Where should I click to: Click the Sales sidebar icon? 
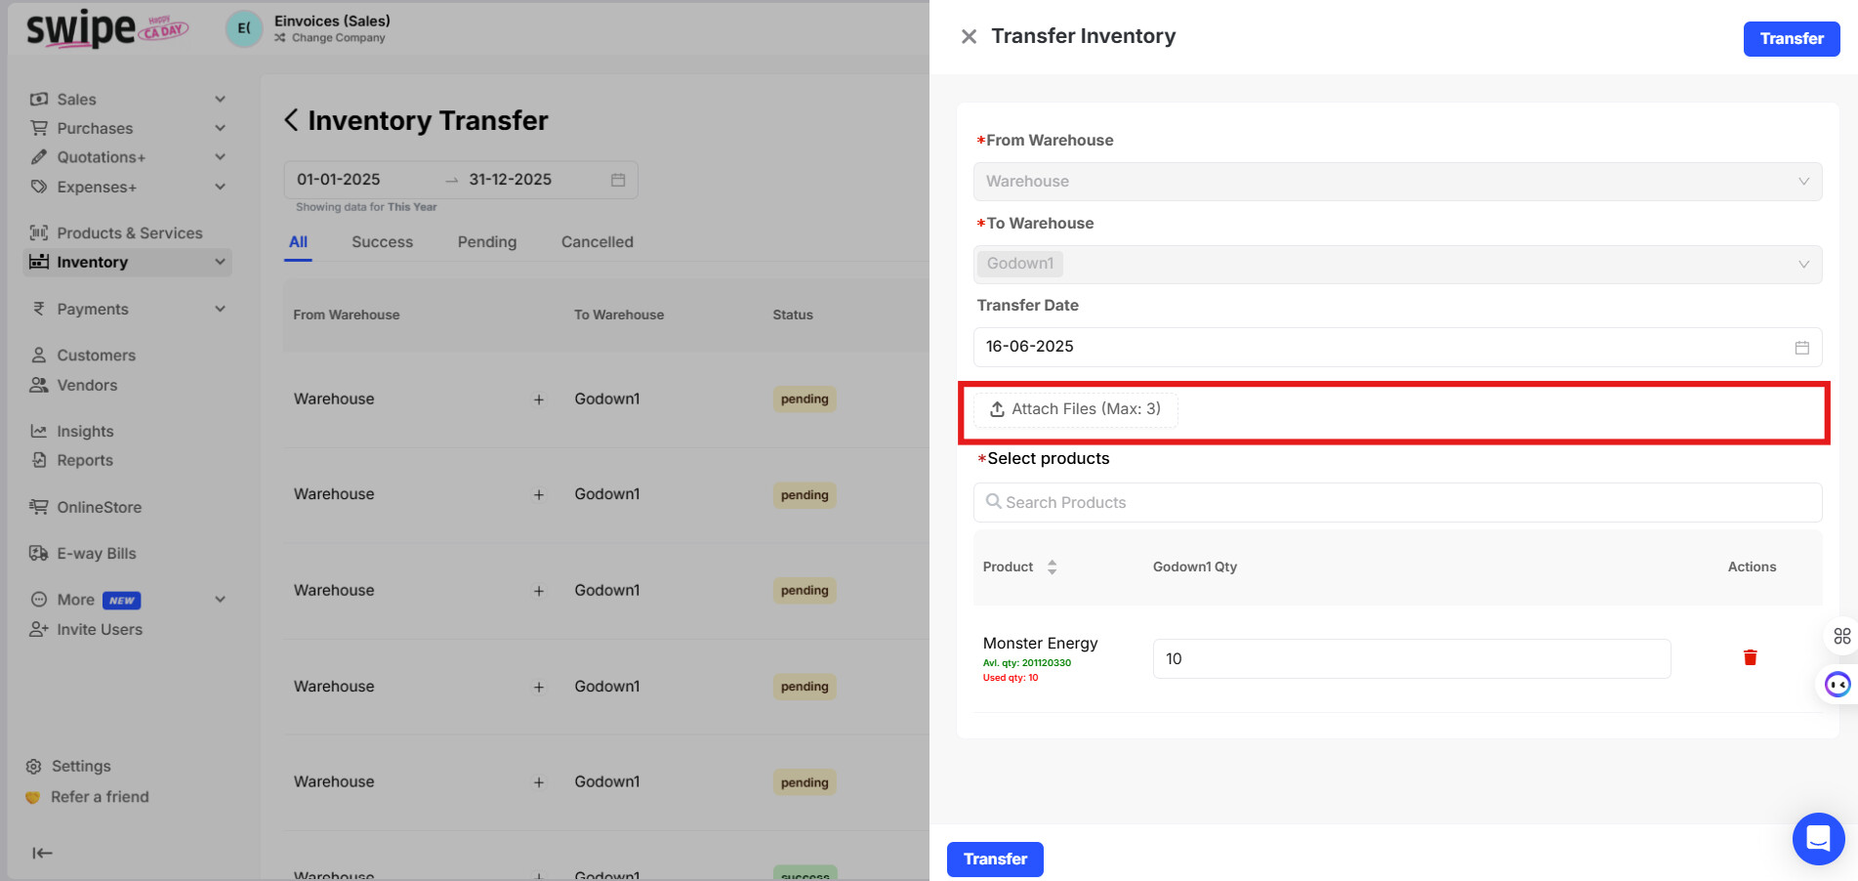click(39, 99)
